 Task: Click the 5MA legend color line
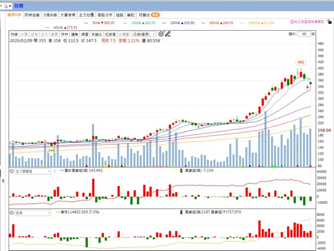86,23
